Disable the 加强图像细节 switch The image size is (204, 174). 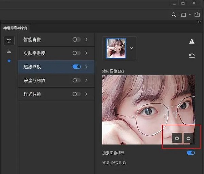click(191, 153)
